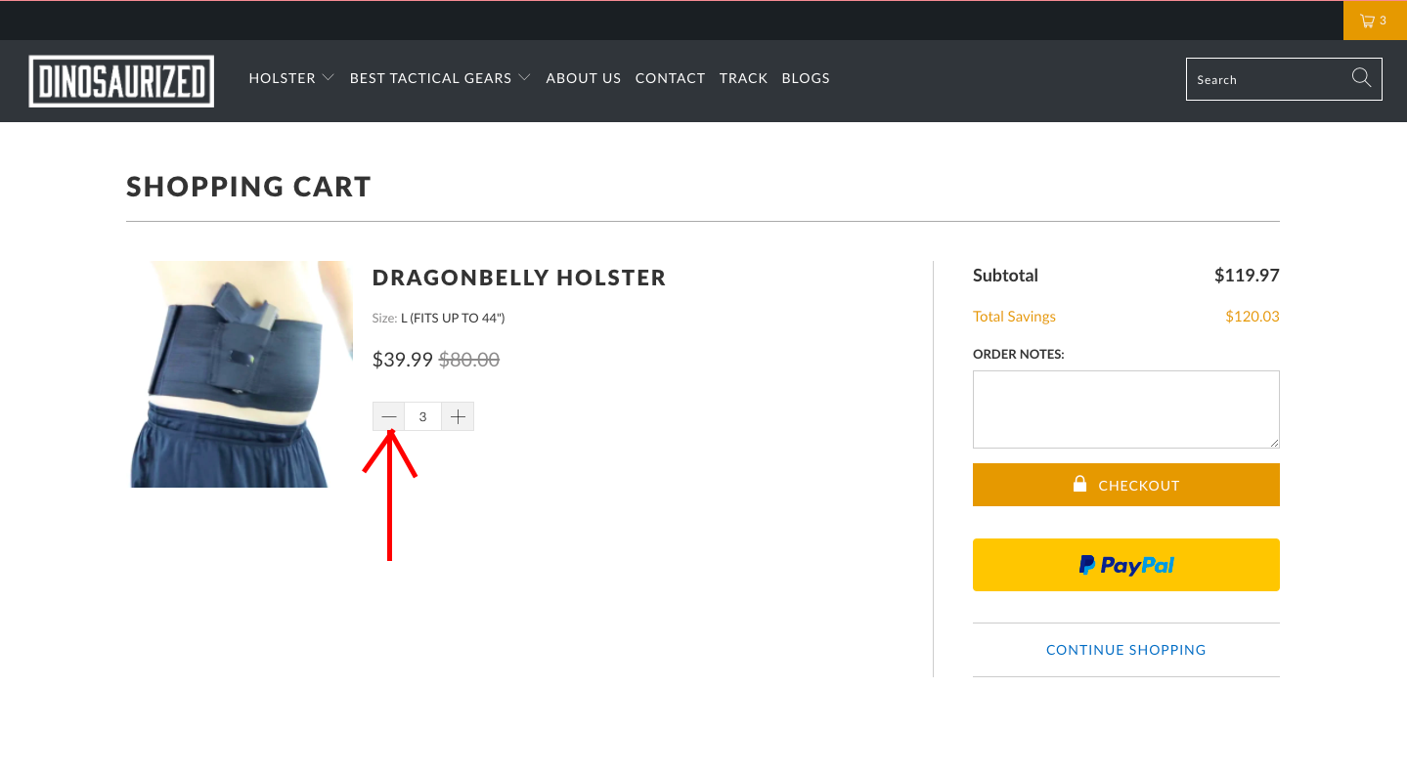Click into the Order Notes text area
The image size is (1407, 774).
coord(1125,409)
